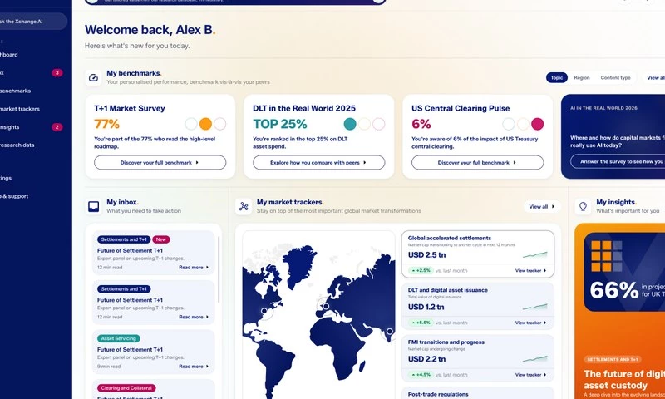Click View tracker for Global accelerated settlements
This screenshot has height=399, width=665.
(x=530, y=270)
